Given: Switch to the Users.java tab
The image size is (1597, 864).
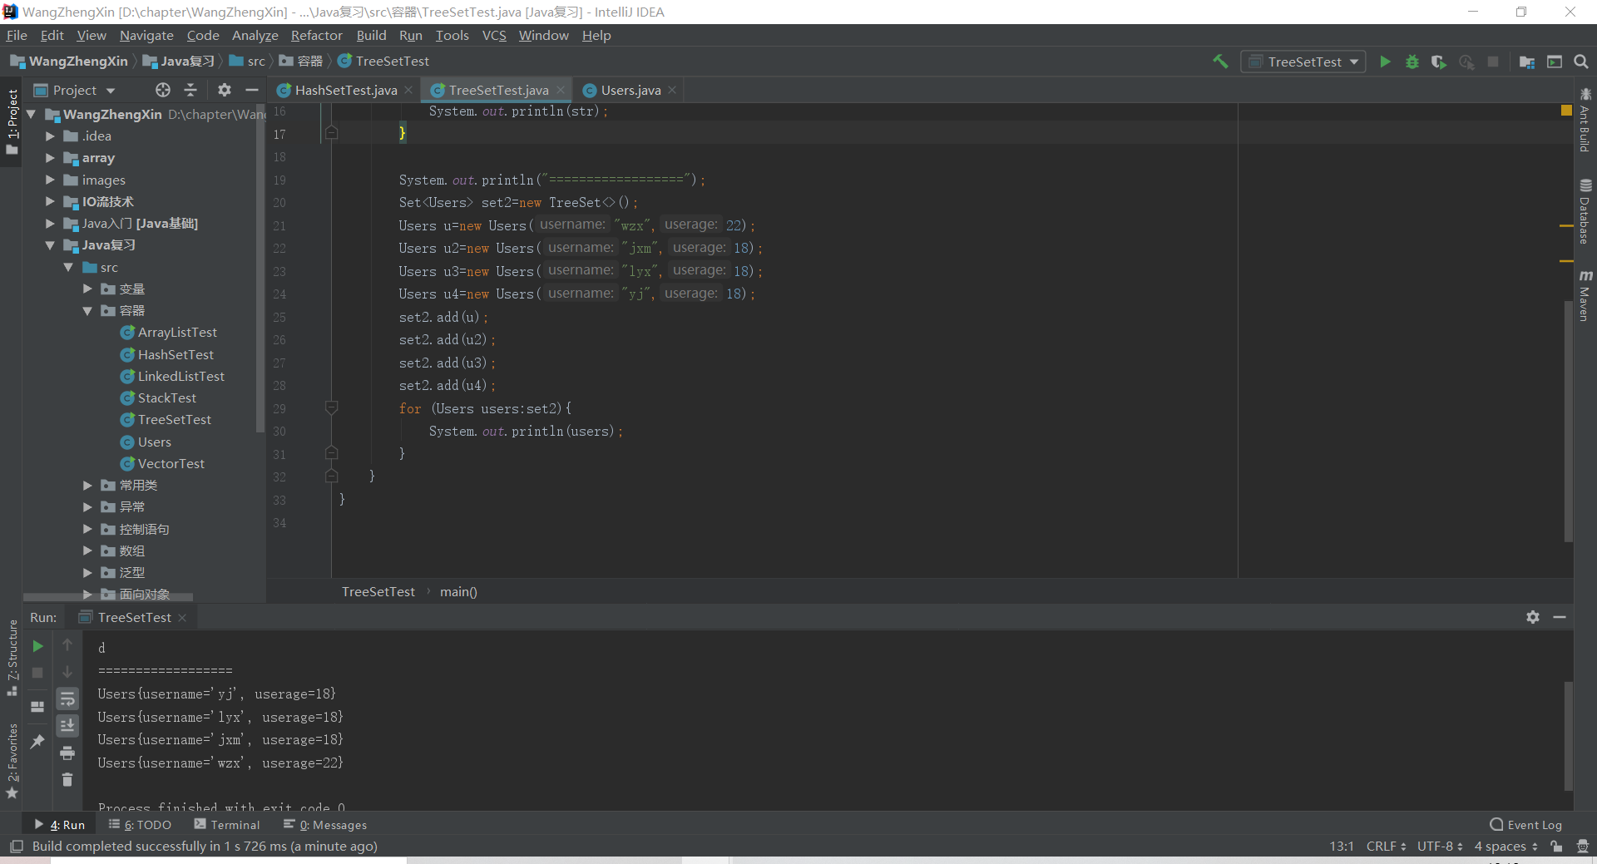Looking at the screenshot, I should point(630,90).
